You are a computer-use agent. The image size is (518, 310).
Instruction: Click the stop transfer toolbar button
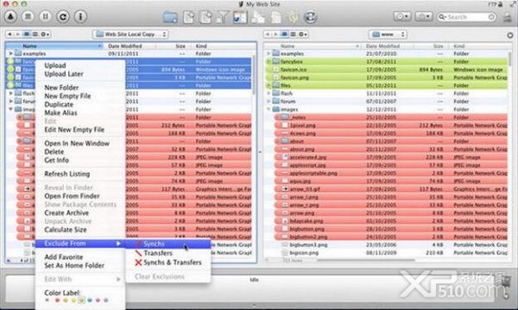click(x=28, y=16)
